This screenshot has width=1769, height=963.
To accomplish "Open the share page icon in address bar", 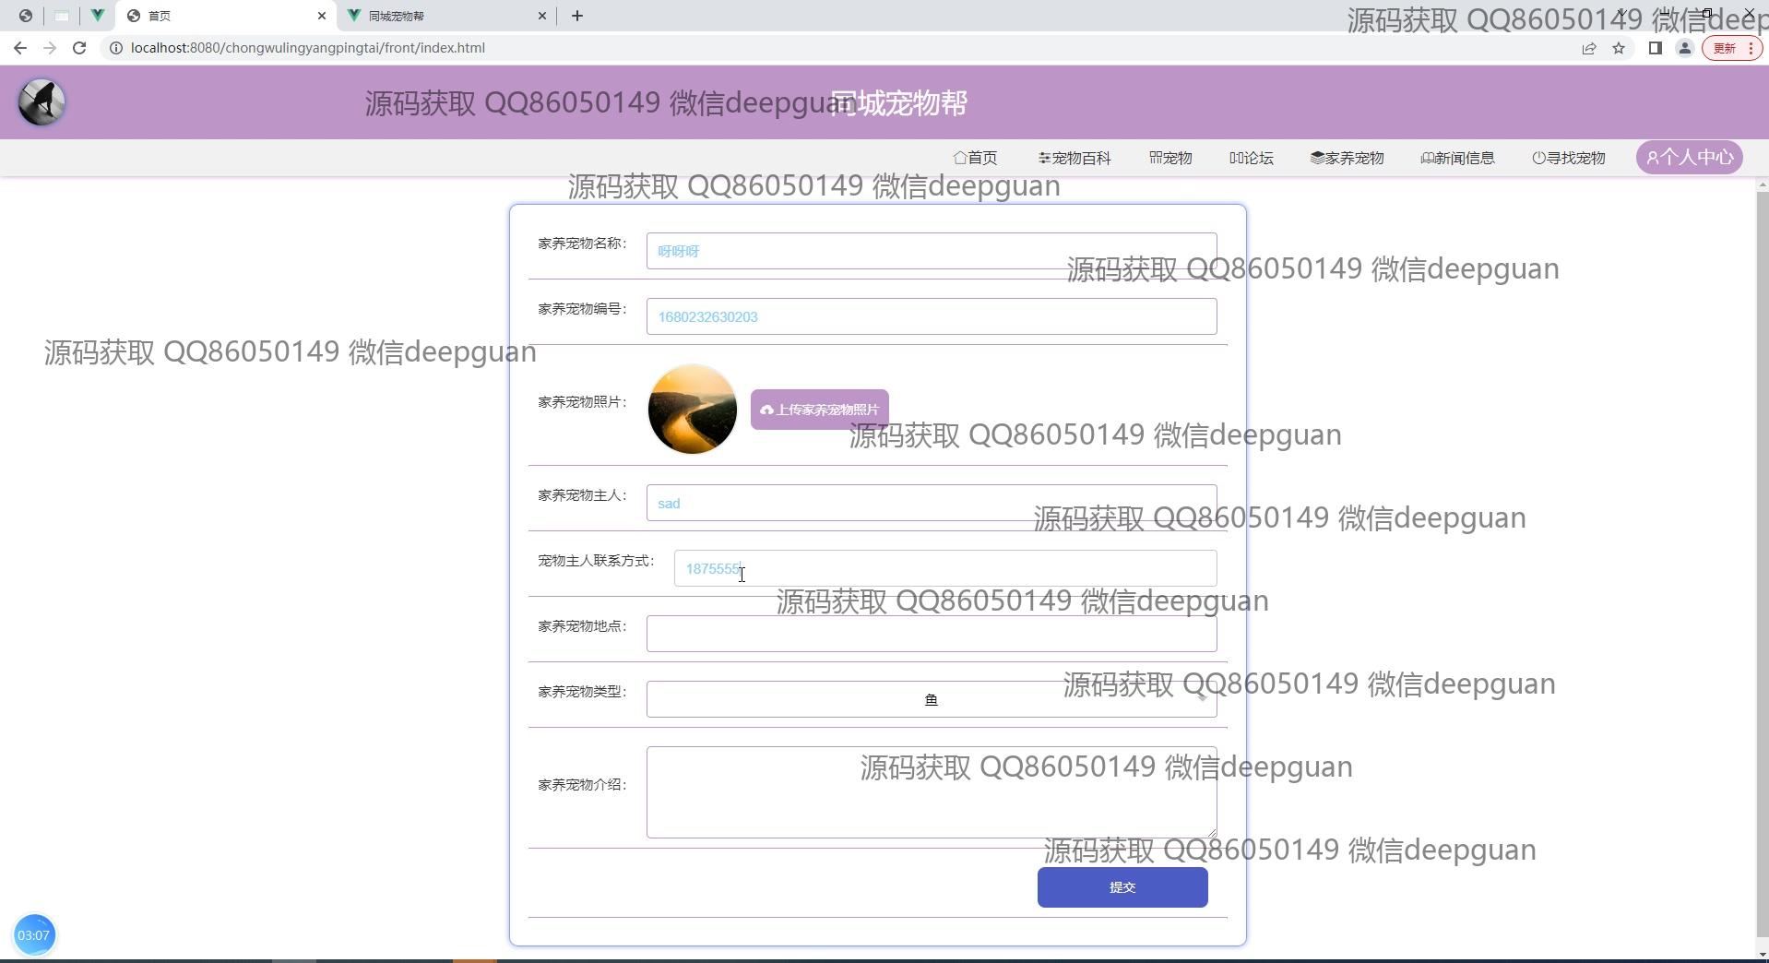I will [1588, 48].
